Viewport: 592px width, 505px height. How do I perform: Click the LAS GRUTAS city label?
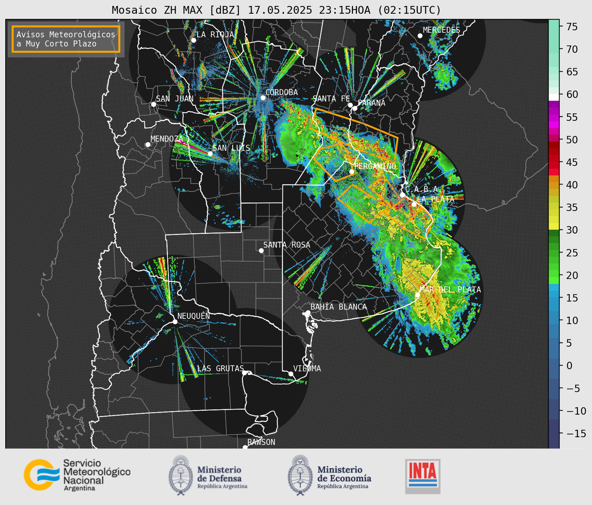(x=220, y=368)
